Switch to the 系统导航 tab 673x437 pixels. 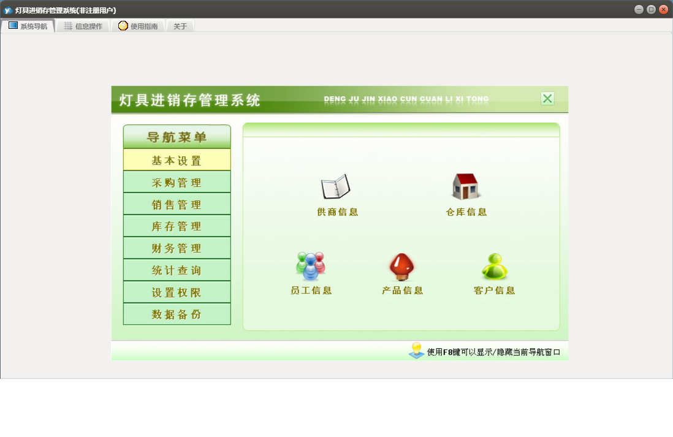click(28, 26)
